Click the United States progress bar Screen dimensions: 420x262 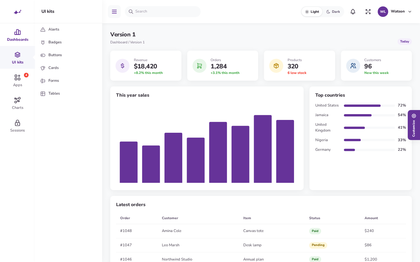coord(369,106)
